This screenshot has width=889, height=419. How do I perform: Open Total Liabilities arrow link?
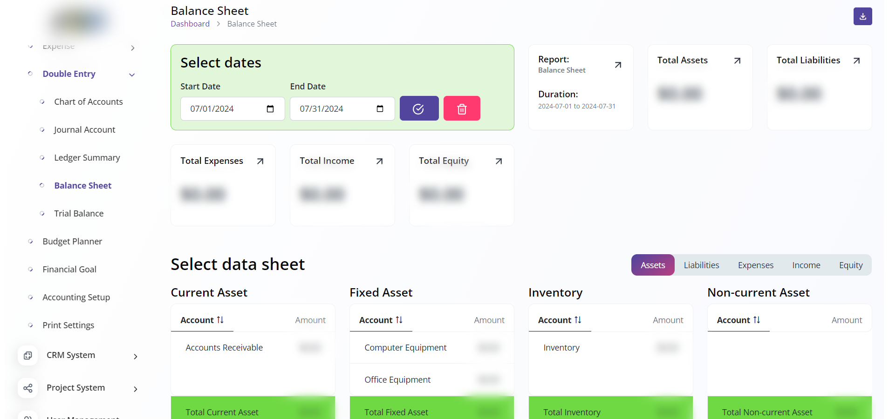856,61
